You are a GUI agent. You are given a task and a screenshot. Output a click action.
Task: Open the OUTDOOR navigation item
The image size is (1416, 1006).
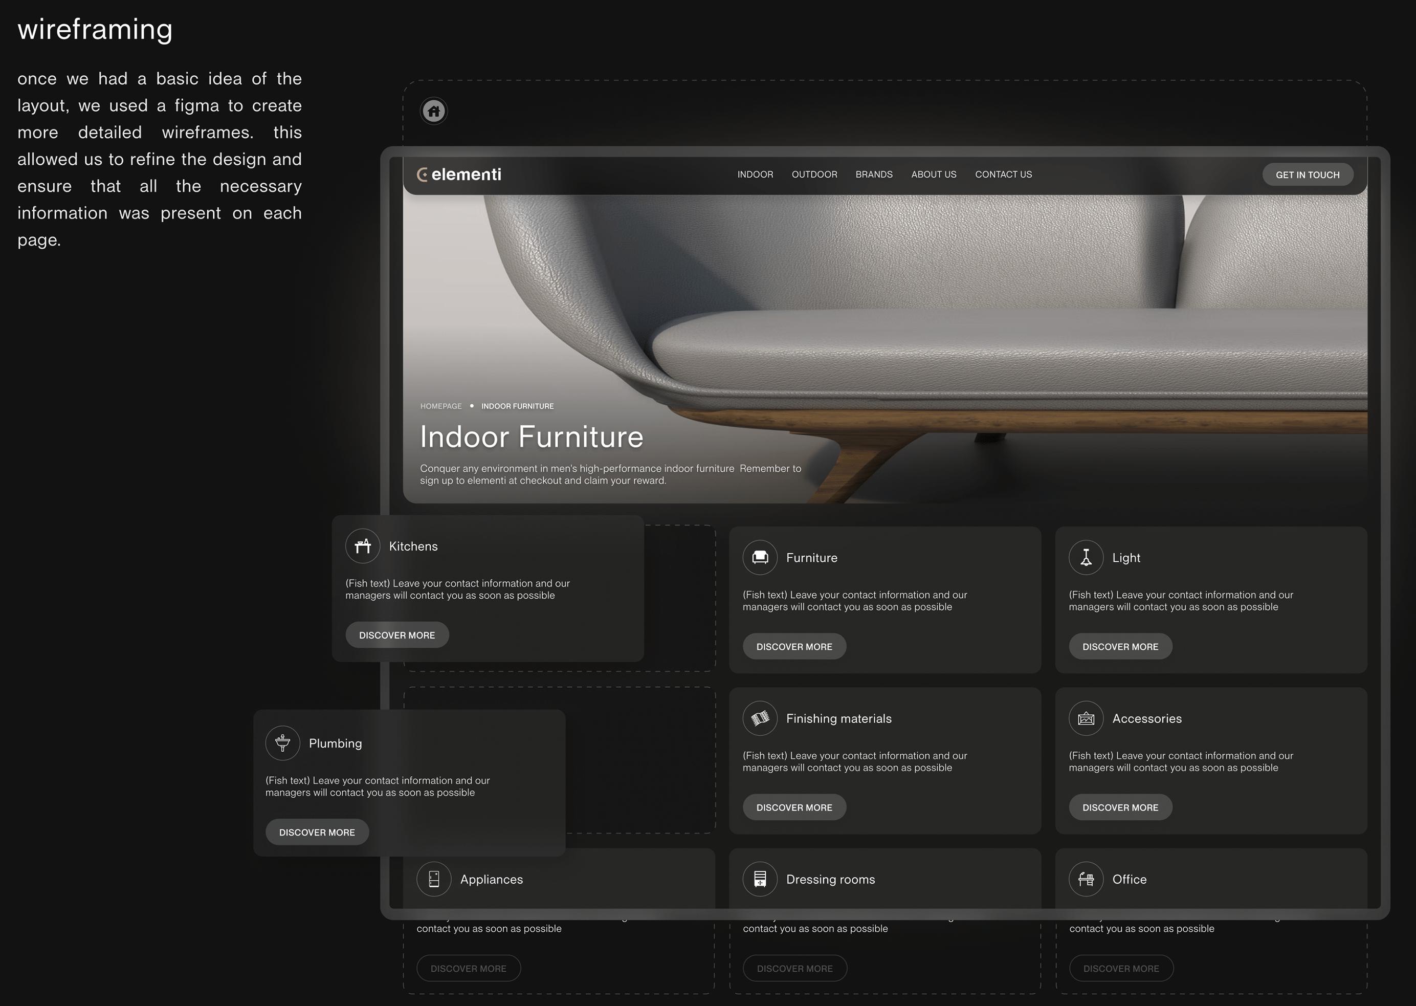(x=814, y=174)
